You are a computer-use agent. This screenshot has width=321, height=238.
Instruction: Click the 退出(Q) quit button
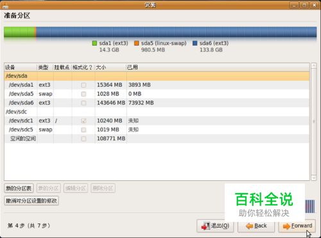[x=215, y=226]
